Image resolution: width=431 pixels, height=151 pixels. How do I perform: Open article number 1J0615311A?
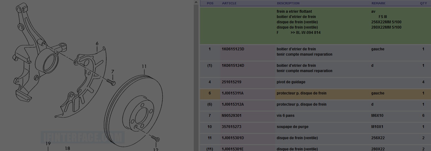[233, 93]
